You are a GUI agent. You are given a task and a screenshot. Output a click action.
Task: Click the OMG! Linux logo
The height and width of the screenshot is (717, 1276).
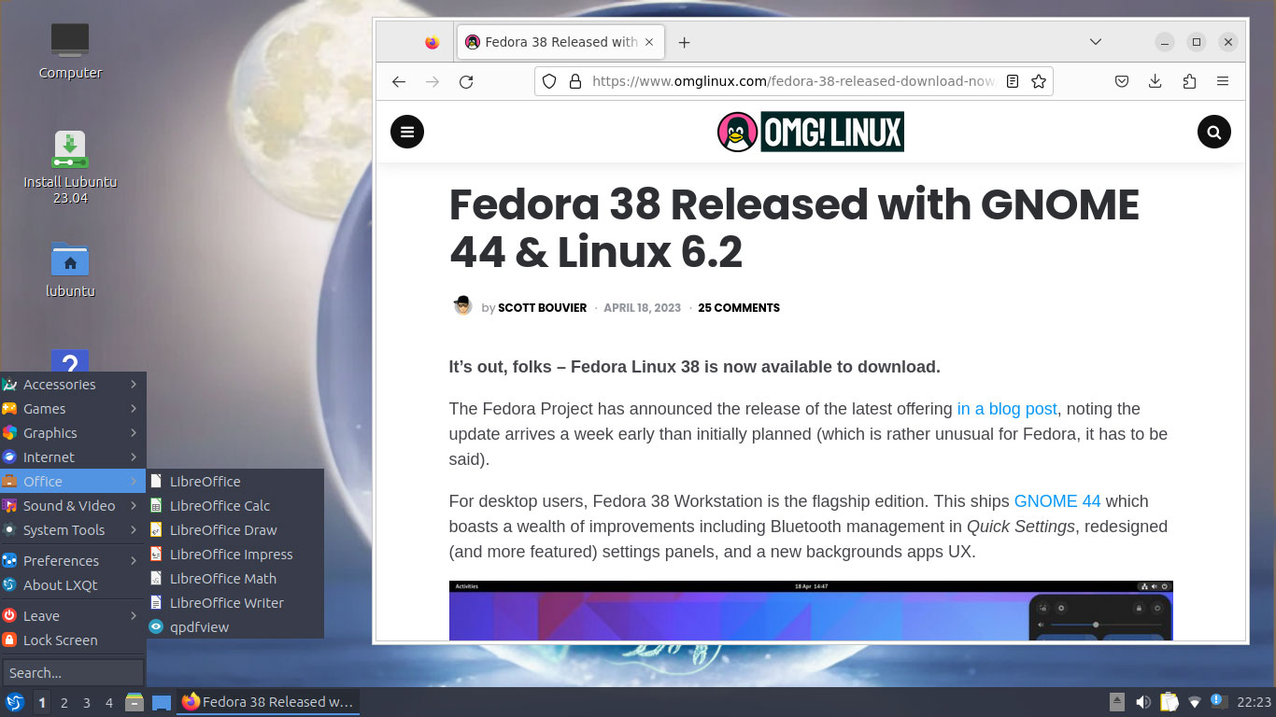coord(811,132)
